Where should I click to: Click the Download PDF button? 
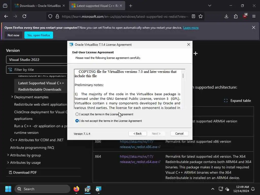point(23,172)
